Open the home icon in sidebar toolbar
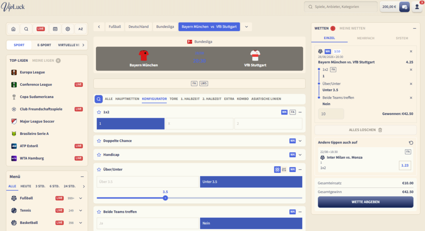 (13, 29)
